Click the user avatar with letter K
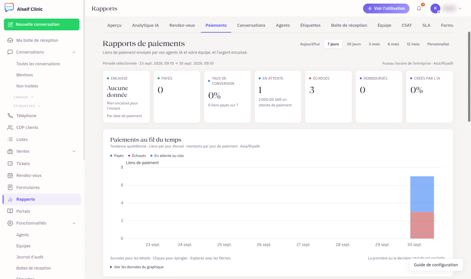The width and height of the screenshot is (471, 279). (435, 8)
